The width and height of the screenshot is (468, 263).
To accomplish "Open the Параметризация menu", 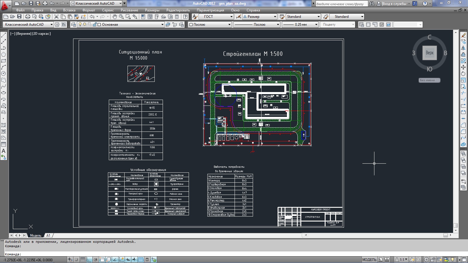I will click(210, 10).
